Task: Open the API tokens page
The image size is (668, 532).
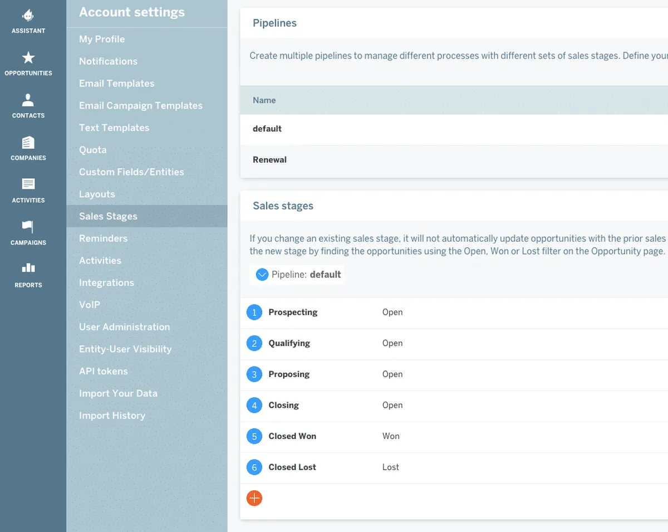Action: 104,371
